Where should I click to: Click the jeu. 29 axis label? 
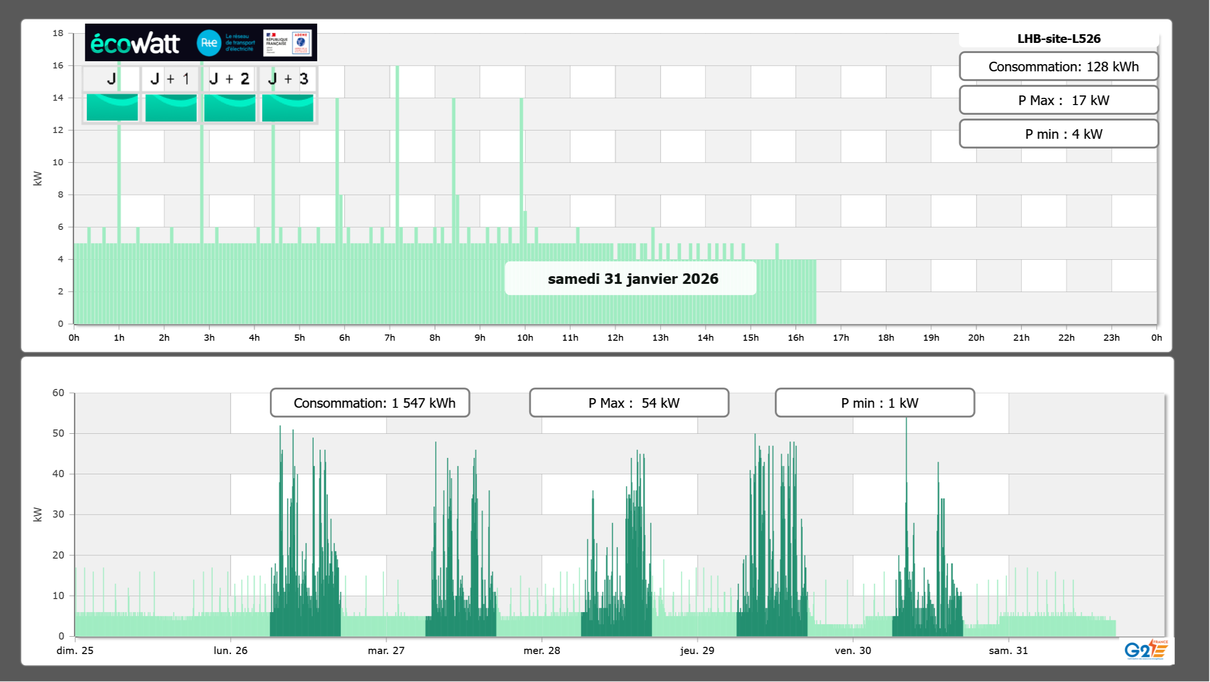click(x=697, y=650)
